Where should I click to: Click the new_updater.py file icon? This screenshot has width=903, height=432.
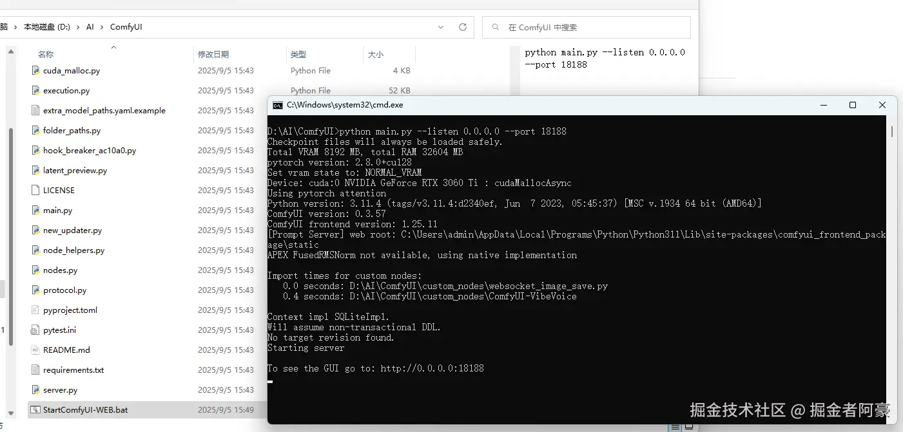coord(36,230)
